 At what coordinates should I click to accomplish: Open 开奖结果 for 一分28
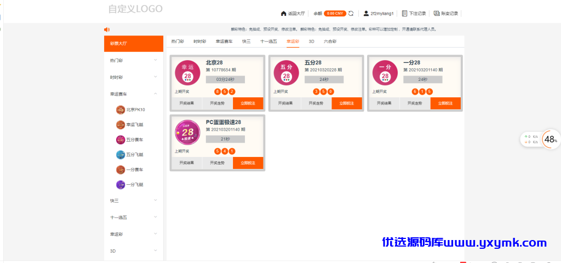point(384,103)
